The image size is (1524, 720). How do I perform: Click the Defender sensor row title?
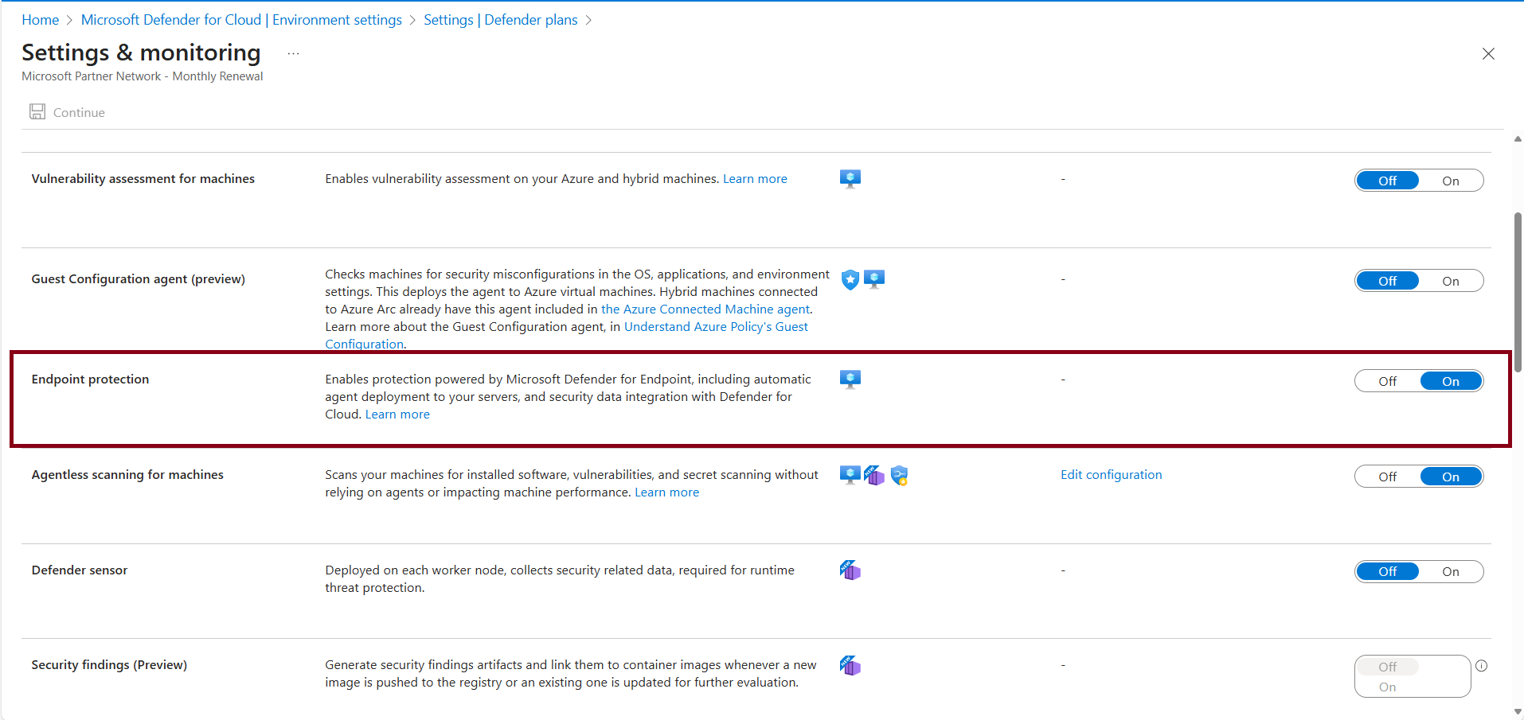pyautogui.click(x=80, y=570)
